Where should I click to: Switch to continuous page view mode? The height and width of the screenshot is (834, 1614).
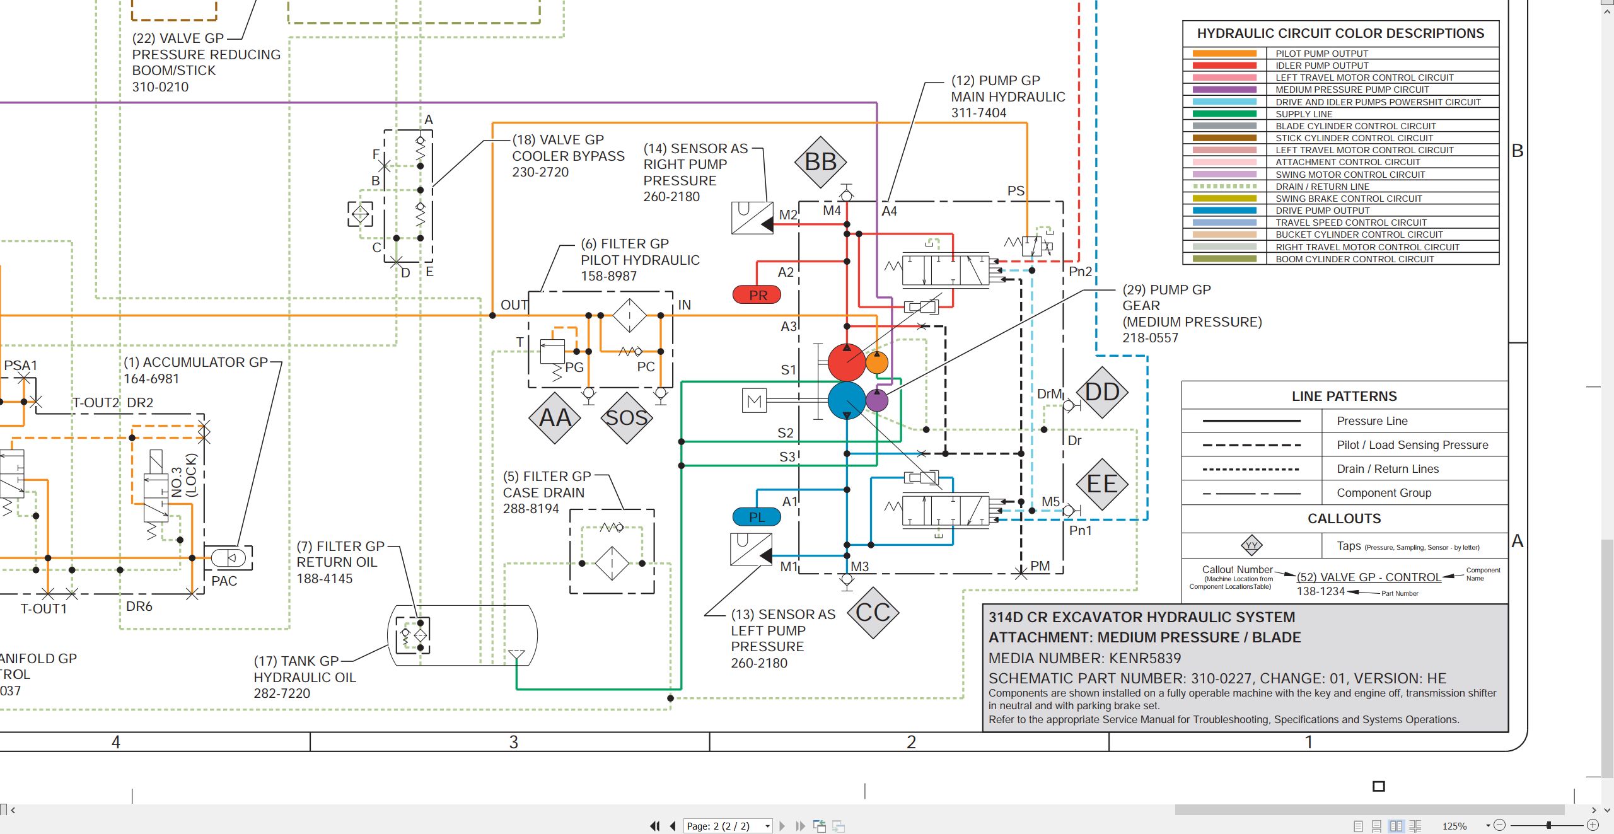[1377, 826]
